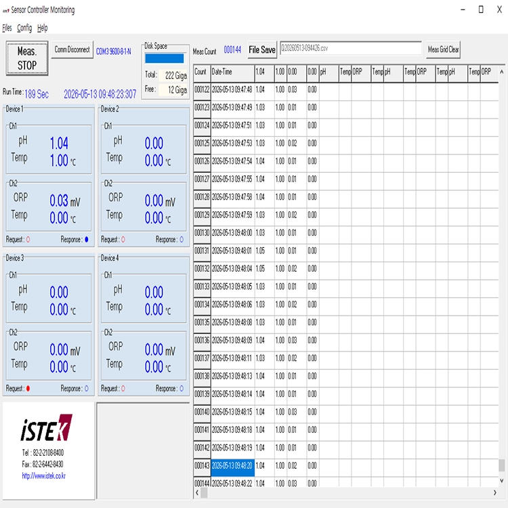Screen dimensions: 508x508
Task: Click the Device 3 Request red indicator
Action: [28, 389]
